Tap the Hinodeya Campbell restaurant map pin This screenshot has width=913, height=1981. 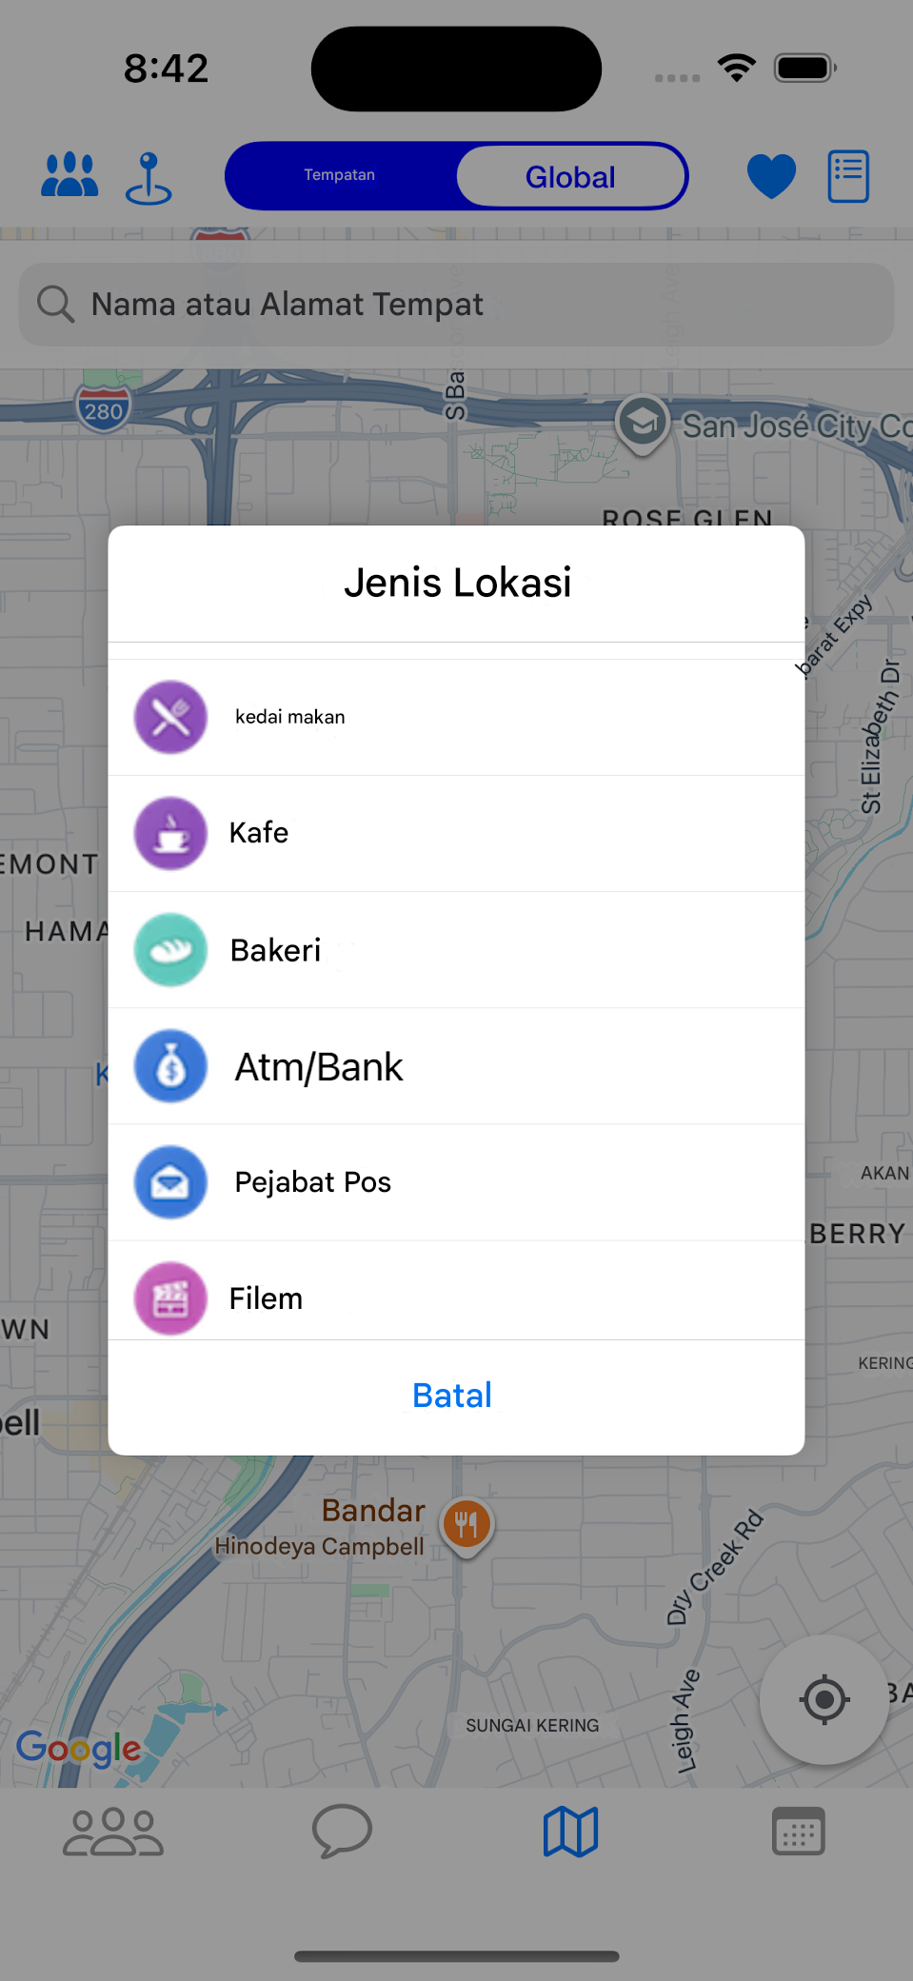pos(466,1526)
